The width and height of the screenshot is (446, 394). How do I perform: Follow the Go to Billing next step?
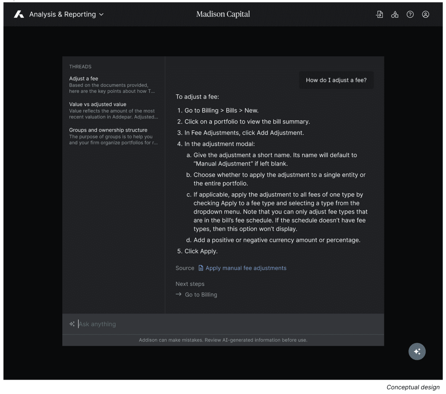click(x=201, y=295)
